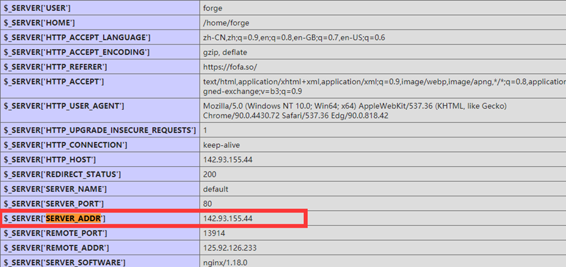The height and width of the screenshot is (267, 566).
Task: Select the REDIRECT_STATUS value 200
Action: coord(210,174)
